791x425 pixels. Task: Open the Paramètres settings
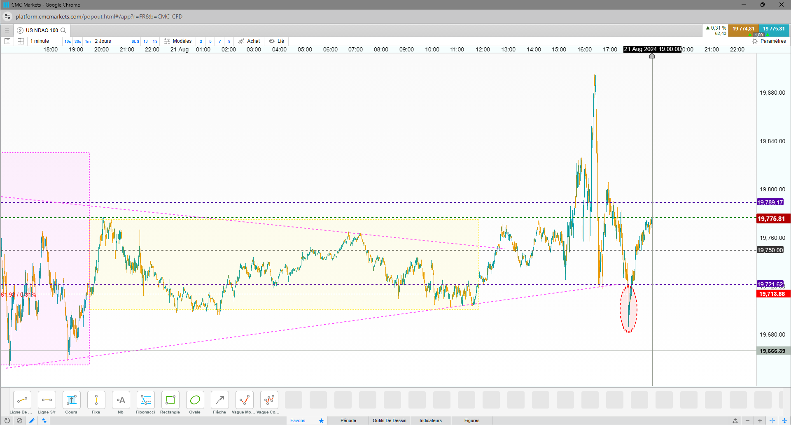point(769,41)
